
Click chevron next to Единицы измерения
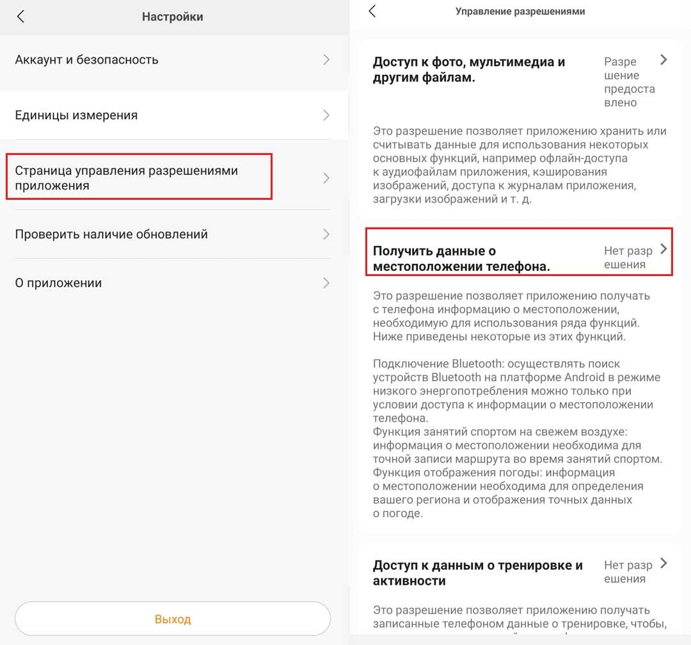click(x=326, y=116)
